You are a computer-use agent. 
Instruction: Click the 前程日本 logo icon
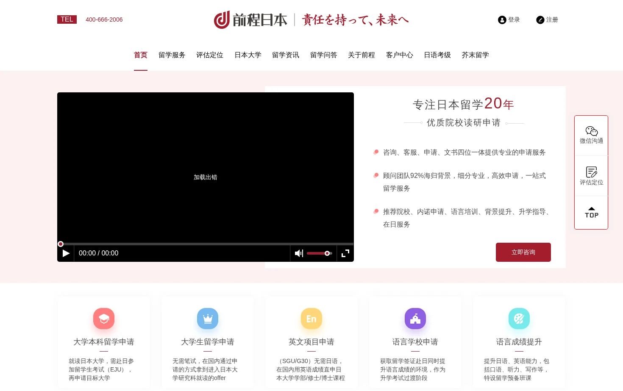coord(222,20)
